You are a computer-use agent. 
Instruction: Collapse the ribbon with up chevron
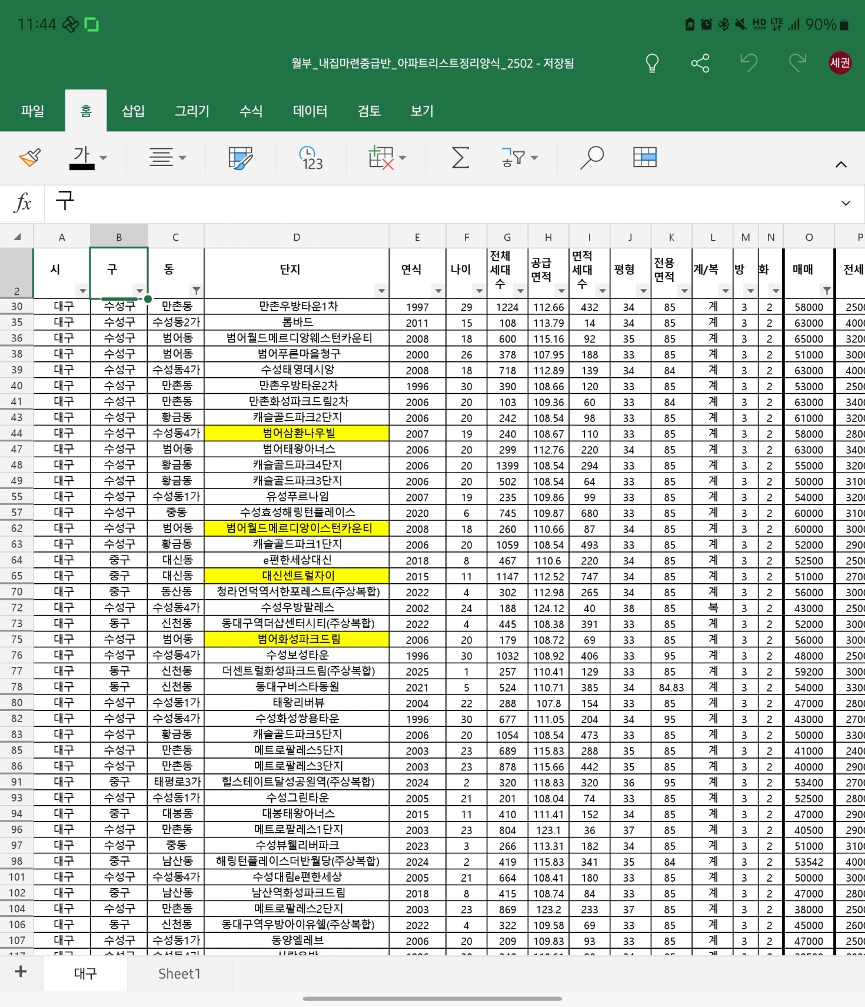[841, 164]
